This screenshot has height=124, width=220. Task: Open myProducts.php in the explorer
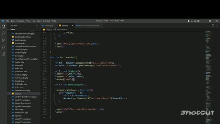[21, 78]
